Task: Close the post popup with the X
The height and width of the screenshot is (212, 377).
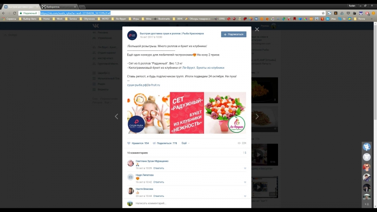Action: click(257, 29)
